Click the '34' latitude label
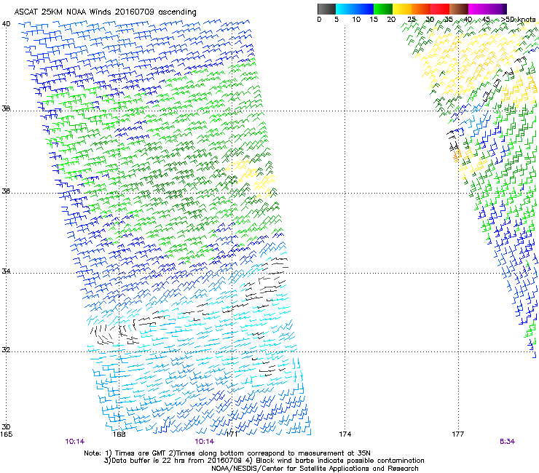Viewport: 539px width, 473px height. click(6, 271)
